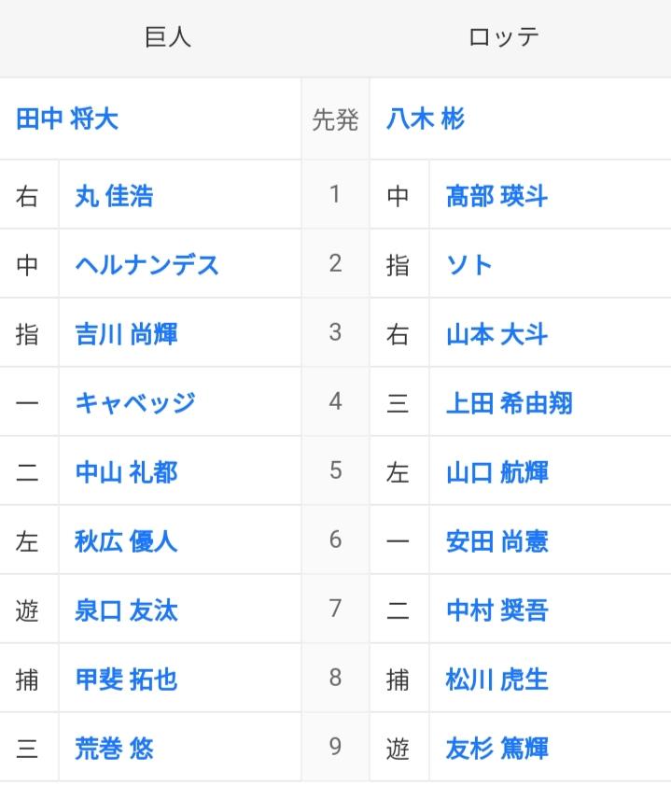Open 中村 奨吾 player profile
This screenshot has height=799, width=671.
[497, 610]
